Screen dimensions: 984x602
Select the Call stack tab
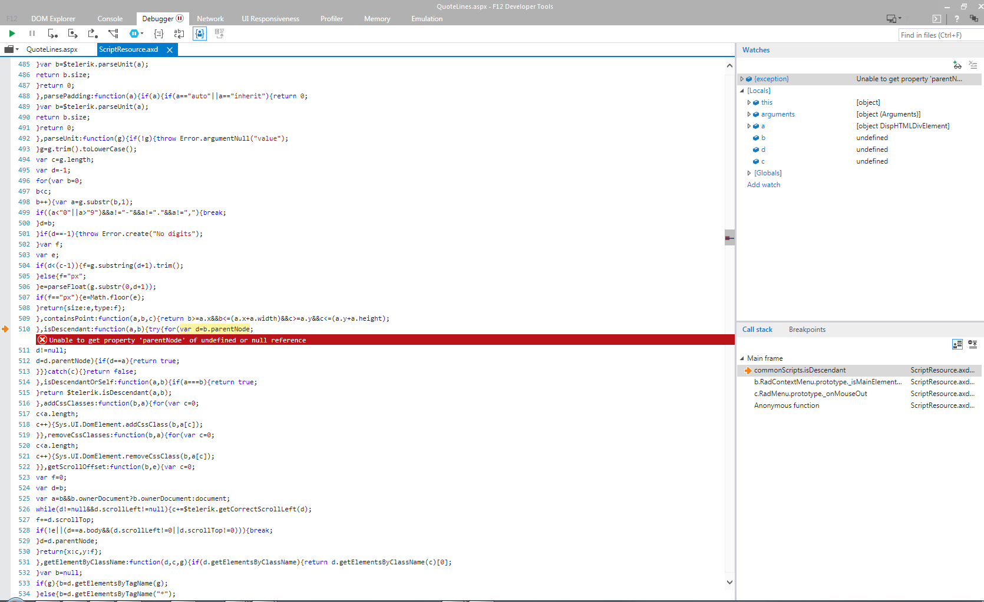pos(757,330)
